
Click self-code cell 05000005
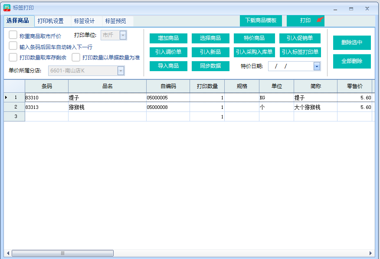(x=168, y=98)
